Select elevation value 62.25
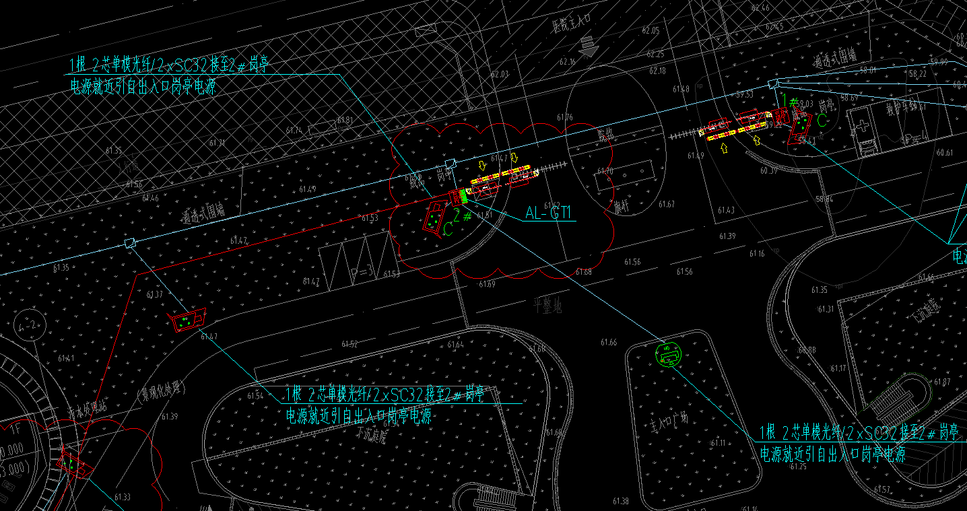This screenshot has height=511, width=967. [x=656, y=54]
